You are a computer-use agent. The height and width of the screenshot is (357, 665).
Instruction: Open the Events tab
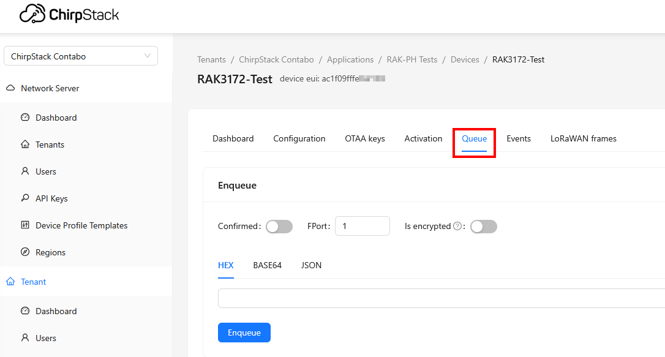coord(518,138)
